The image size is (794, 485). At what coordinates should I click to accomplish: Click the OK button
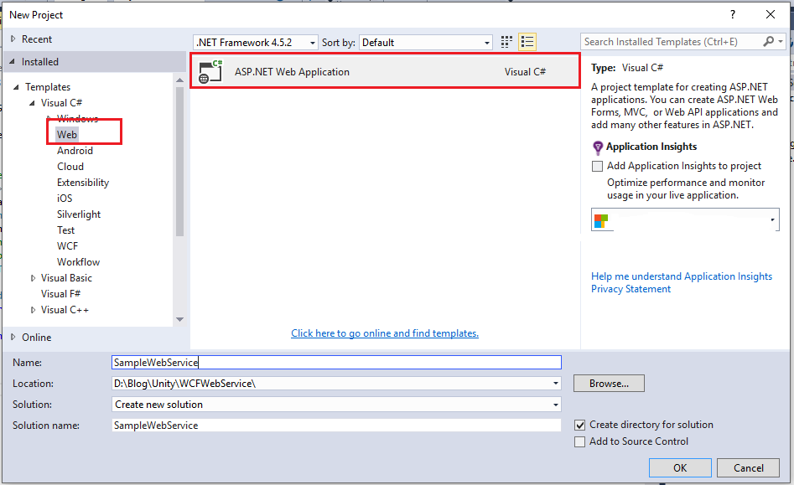[x=680, y=467]
